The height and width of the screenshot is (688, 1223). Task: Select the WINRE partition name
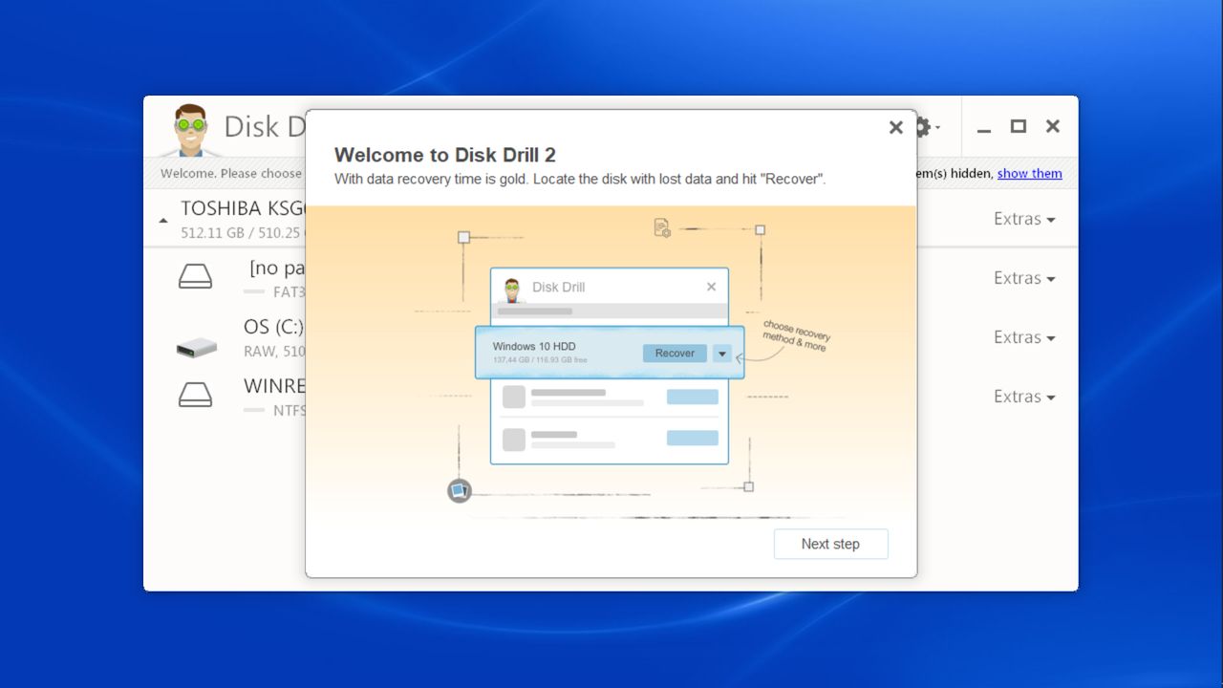click(274, 387)
